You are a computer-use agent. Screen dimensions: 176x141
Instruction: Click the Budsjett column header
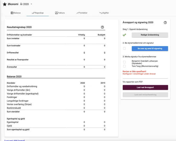(x=101, y=35)
